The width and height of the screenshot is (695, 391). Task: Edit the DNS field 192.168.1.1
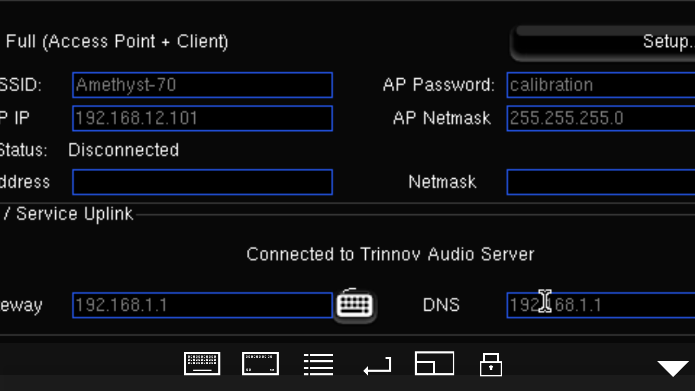tap(601, 305)
